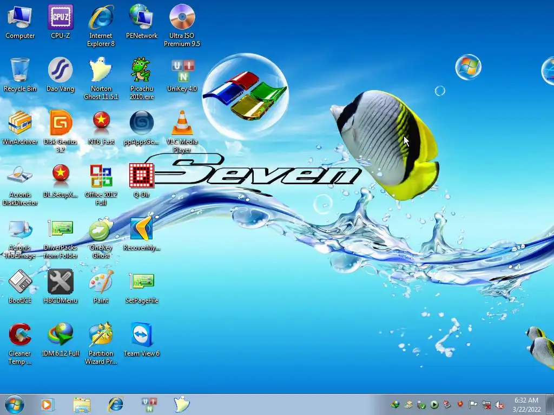Select the Recycle Bin
The image size is (554, 415).
[x=20, y=76]
